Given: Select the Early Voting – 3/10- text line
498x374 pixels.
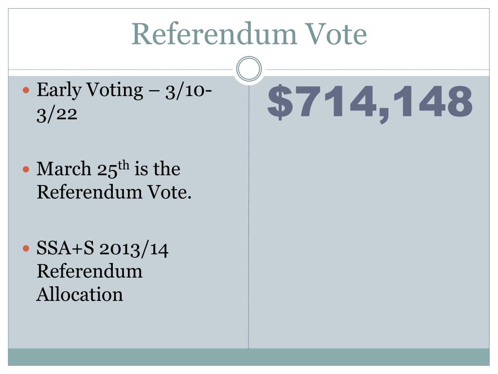Looking at the screenshot, I should click(124, 90).
